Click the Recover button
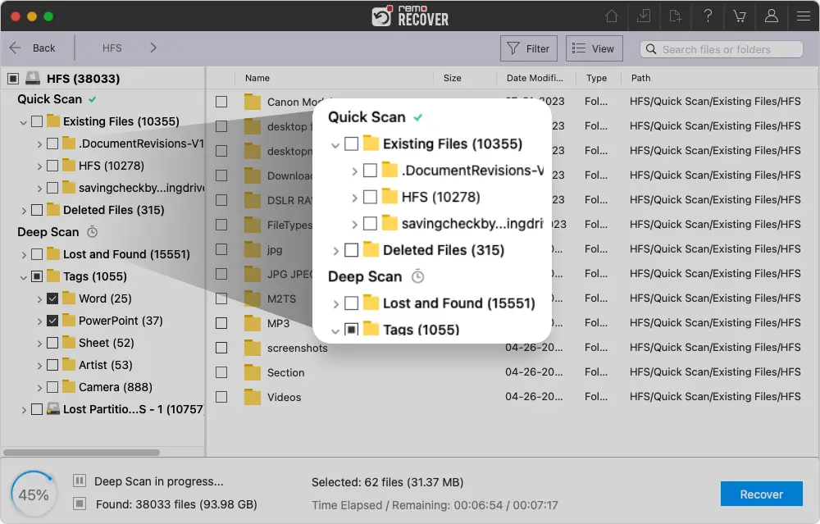Screen dimensions: 820x524 coord(761,494)
